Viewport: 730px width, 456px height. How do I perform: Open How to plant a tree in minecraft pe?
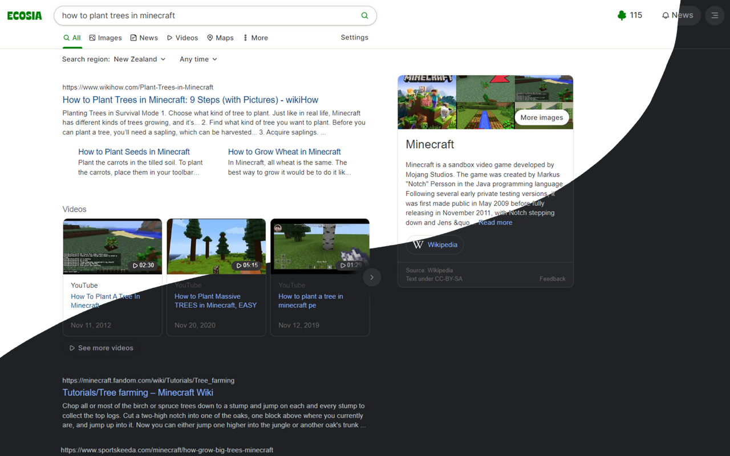pyautogui.click(x=311, y=301)
